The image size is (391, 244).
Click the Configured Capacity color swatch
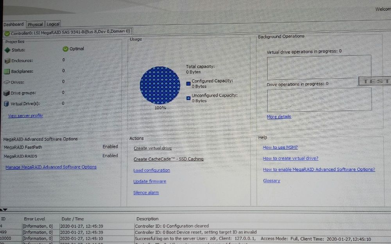(x=188, y=84)
